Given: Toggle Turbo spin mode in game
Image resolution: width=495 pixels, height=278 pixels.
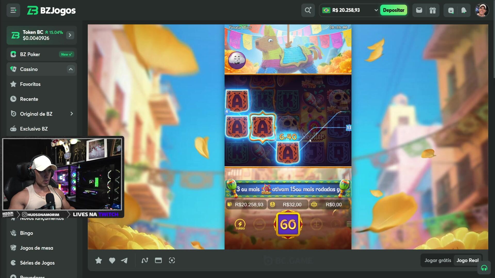Looking at the screenshot, I should pyautogui.click(x=240, y=224).
